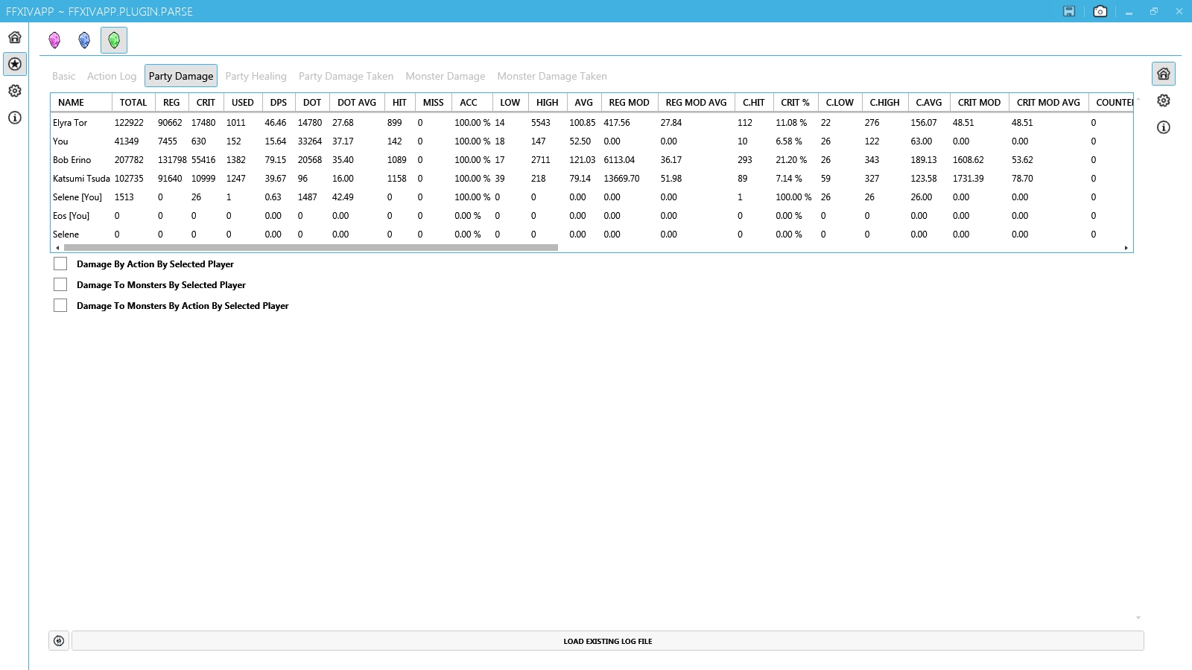Viewport: 1192px width, 670px height.
Task: Take screenshot with camera icon
Action: click(1100, 11)
